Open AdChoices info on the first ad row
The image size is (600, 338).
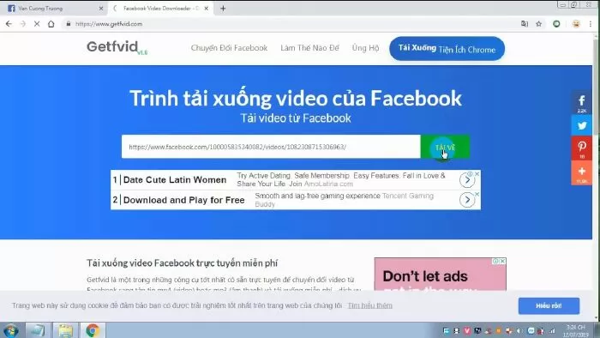pos(470,174)
